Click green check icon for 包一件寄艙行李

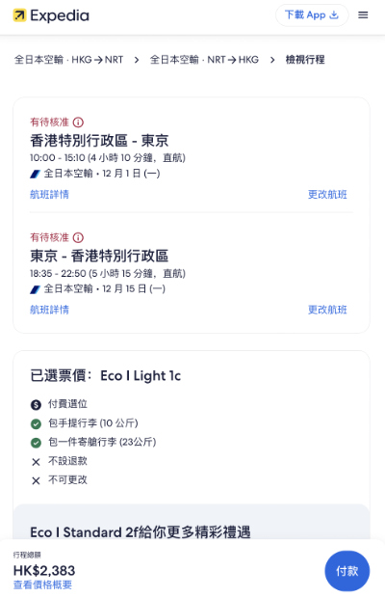[x=36, y=443]
